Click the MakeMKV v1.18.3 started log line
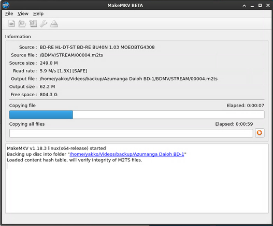Image resolution: width=273 pixels, height=226 pixels. (56, 148)
